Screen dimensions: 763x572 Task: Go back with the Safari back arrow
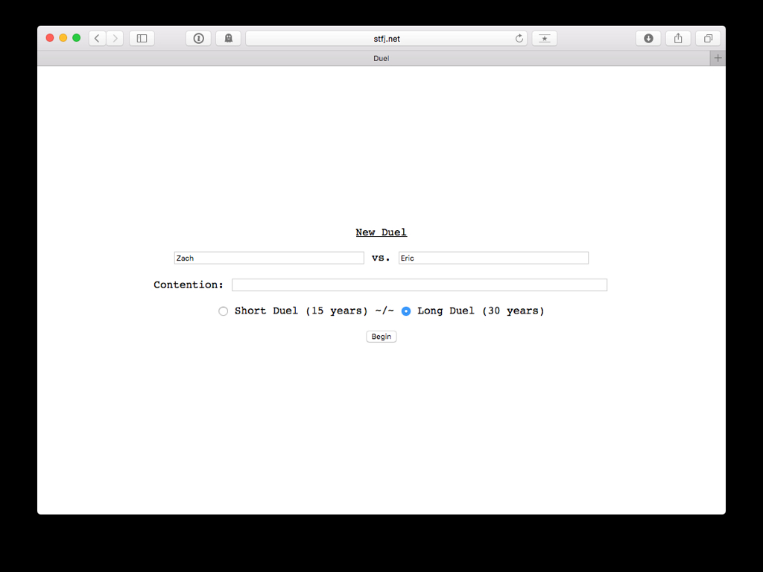point(98,39)
